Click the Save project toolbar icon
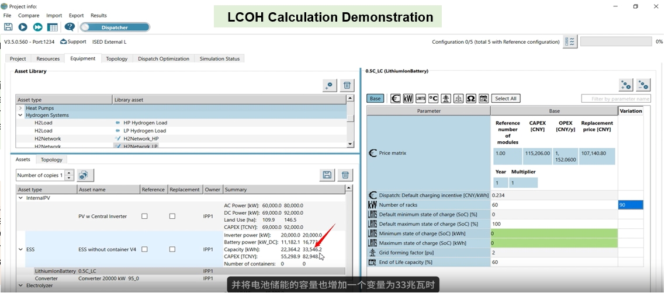 (8, 27)
